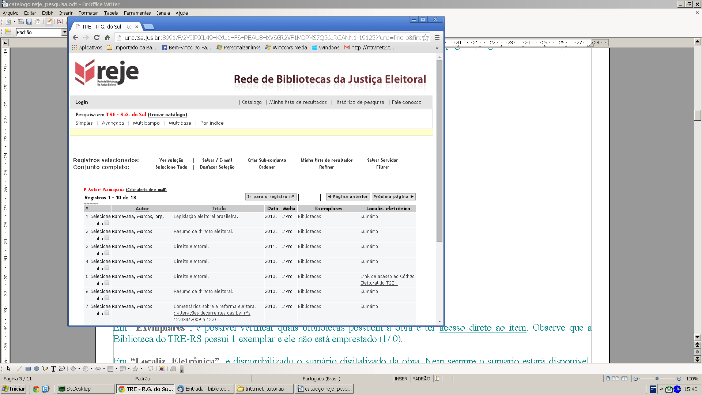
Task: Click the browser Reload icon
Action: 97,37
